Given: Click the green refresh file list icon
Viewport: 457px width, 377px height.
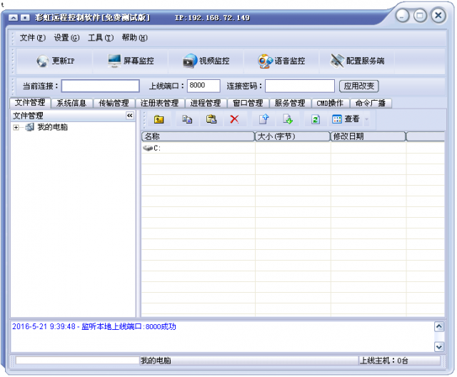Looking at the screenshot, I should [316, 119].
